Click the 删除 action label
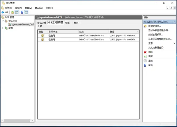The width and height of the screenshot is (177, 127). point(150,52)
